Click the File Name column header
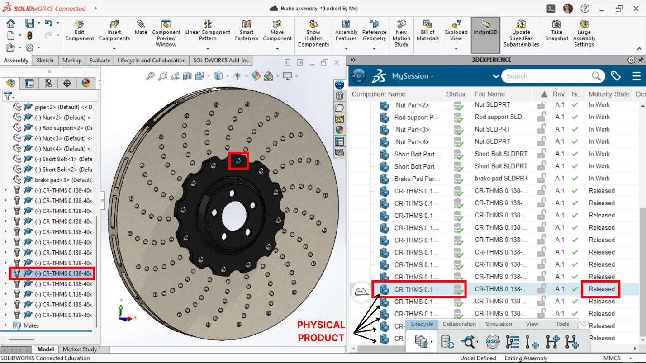This screenshot has height=363, width=646. click(489, 94)
